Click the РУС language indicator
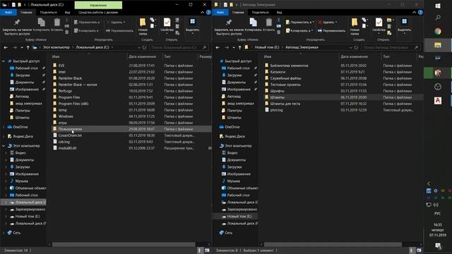This screenshot has width=452, height=254. click(437, 213)
